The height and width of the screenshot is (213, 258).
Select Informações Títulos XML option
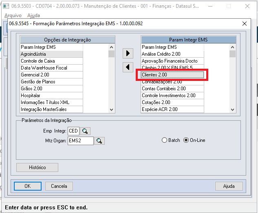[x=51, y=102]
